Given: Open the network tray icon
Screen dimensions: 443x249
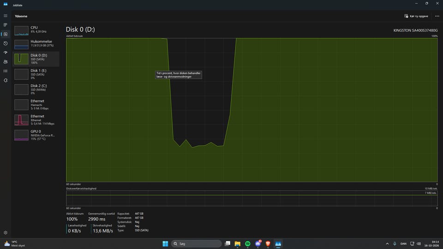Looking at the screenshot, I should 412,243.
